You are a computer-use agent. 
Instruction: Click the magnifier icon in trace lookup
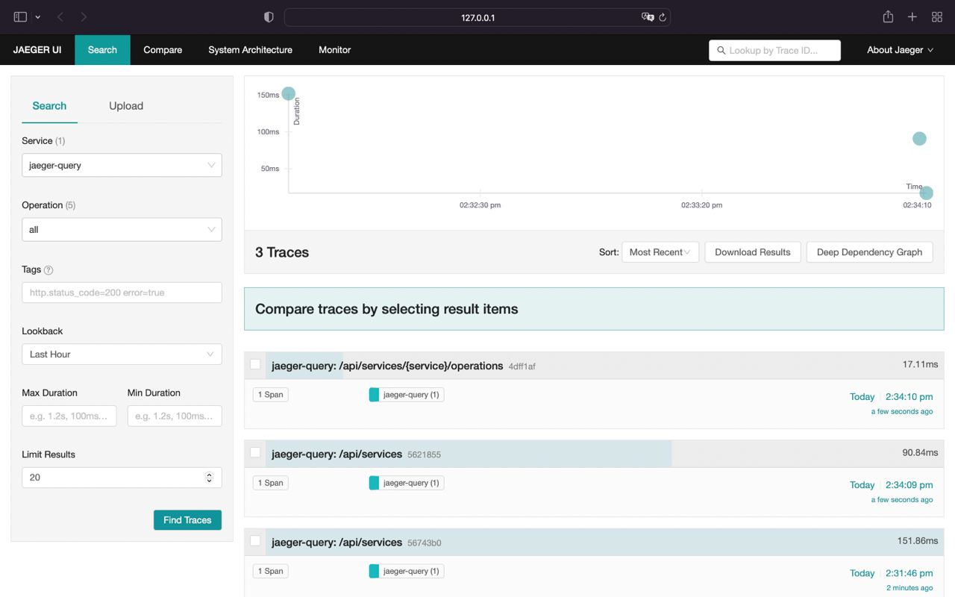(x=721, y=50)
